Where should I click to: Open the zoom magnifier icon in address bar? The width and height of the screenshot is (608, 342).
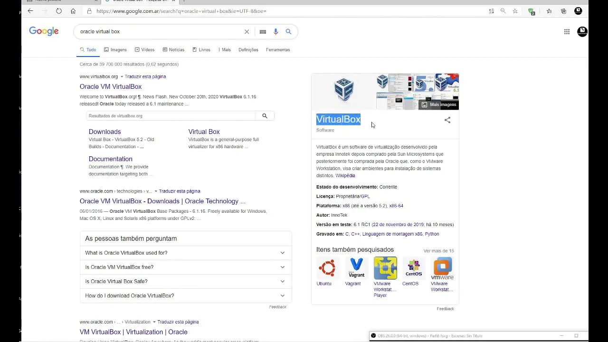(x=503, y=11)
